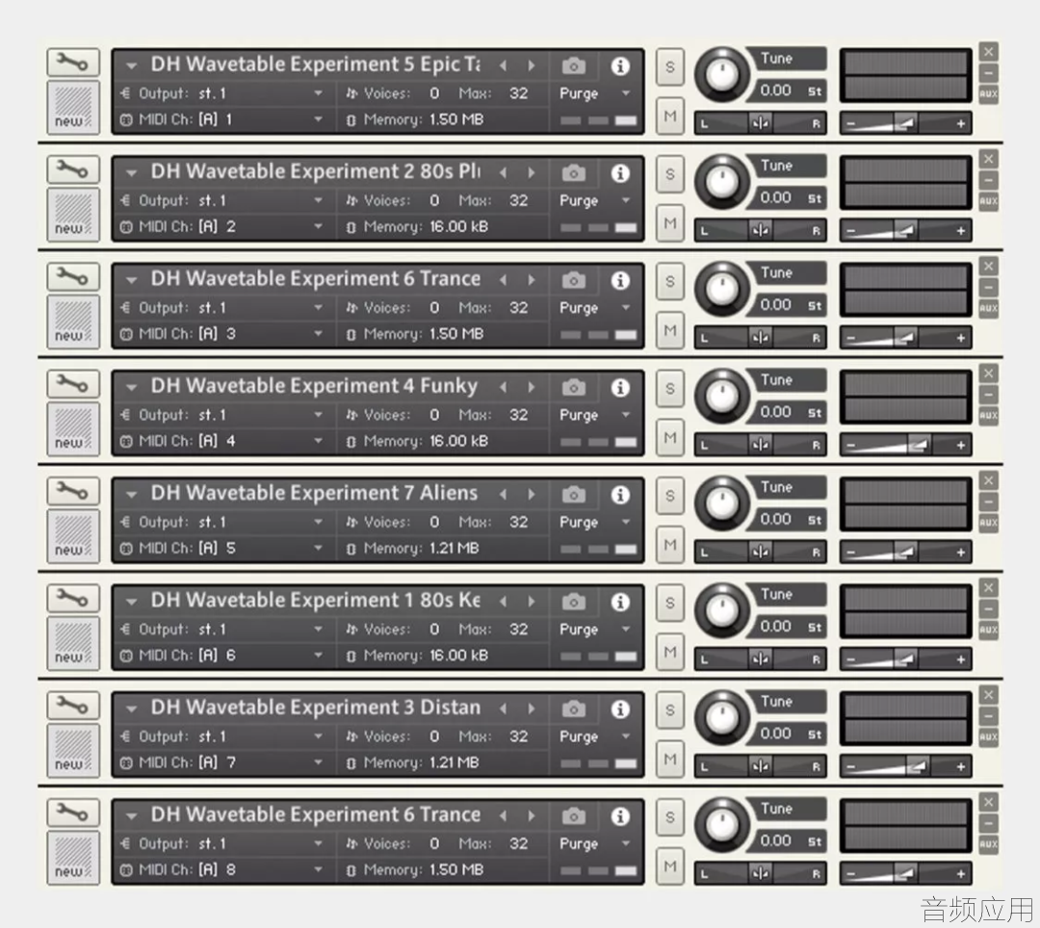Show info for Experiment 5 Epic instrument
Viewport: 1040px width, 928px height.
pyautogui.click(x=620, y=65)
